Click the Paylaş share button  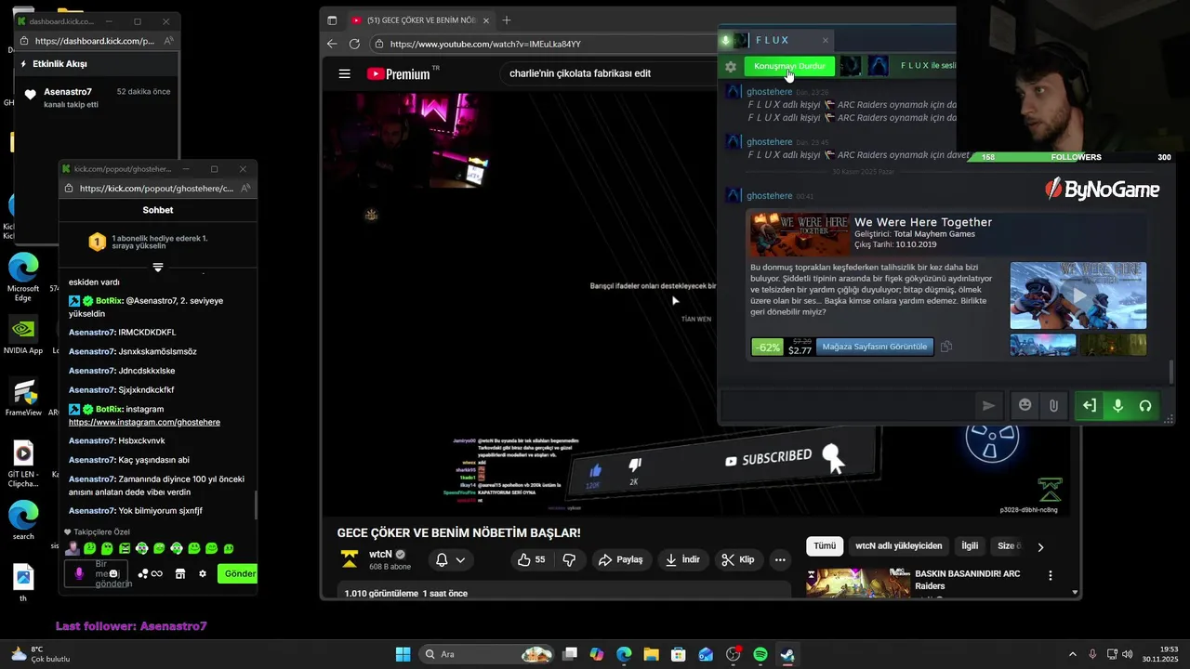coord(621,559)
